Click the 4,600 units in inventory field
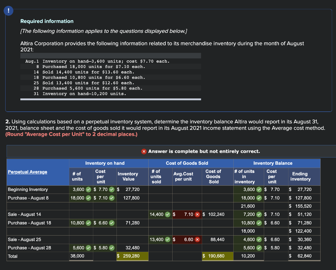This screenshot has height=270, width=336. tap(249, 239)
